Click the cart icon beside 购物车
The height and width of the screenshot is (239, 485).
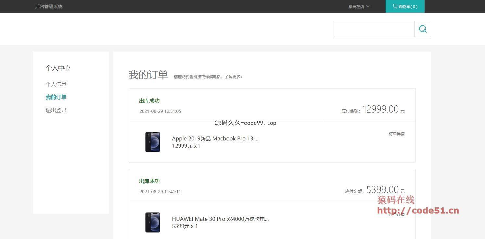(395, 6)
